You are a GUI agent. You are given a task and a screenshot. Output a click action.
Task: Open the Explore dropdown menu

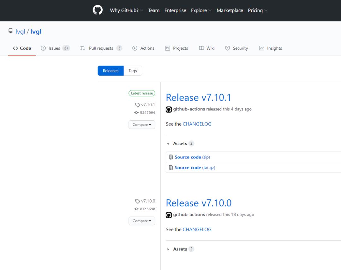pos(201,10)
